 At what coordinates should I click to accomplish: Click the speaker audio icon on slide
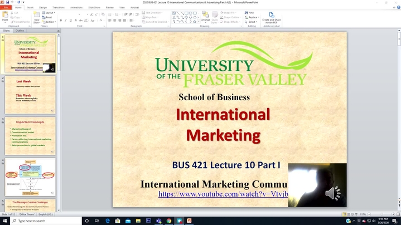tap(333, 193)
